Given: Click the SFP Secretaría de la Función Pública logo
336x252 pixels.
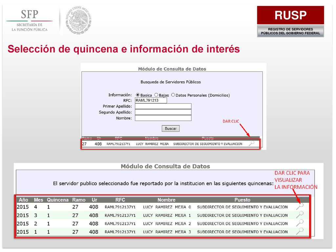Looking at the screenshot, I should click(x=30, y=21).
